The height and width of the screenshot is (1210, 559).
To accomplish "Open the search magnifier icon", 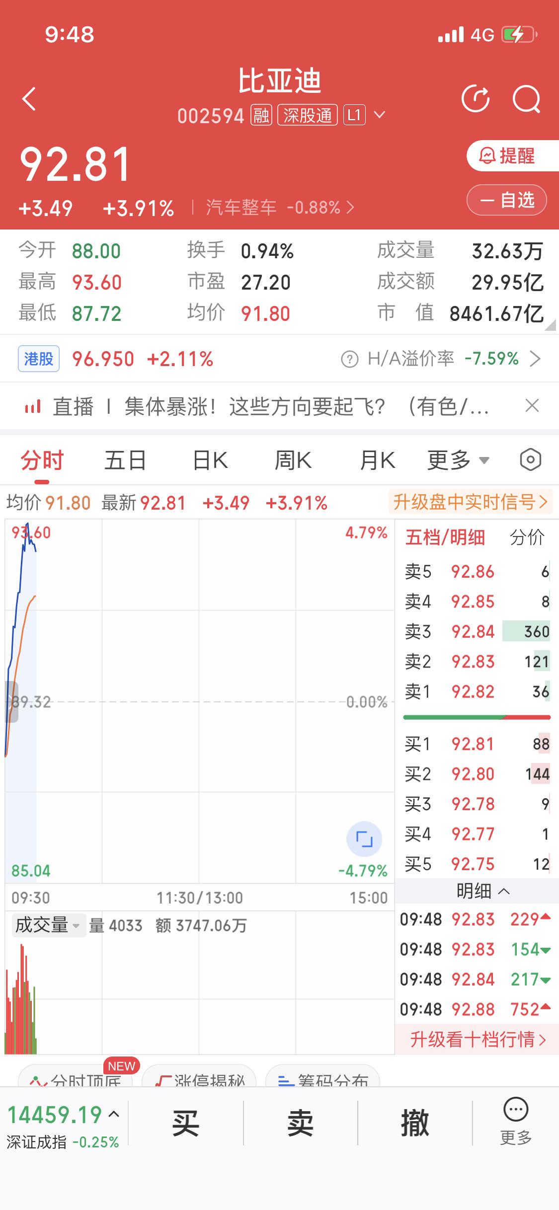I will click(526, 99).
